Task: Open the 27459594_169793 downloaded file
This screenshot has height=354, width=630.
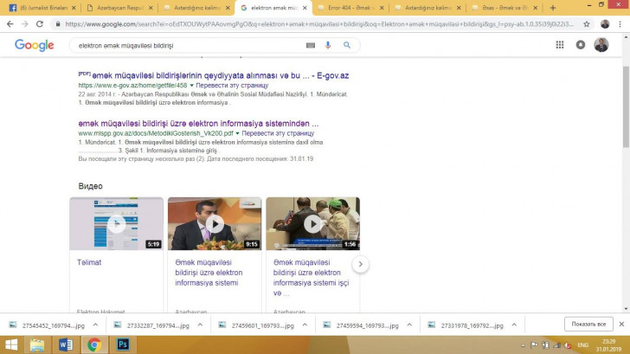Action: coord(362,325)
